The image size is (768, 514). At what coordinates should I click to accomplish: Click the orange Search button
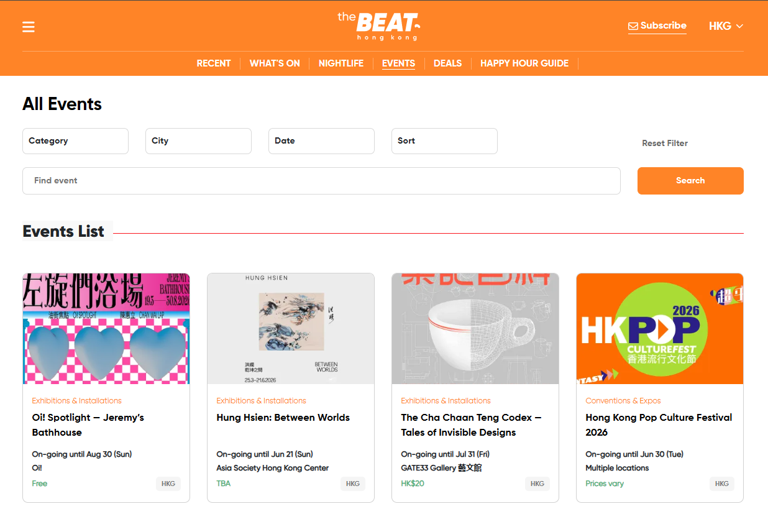690,181
